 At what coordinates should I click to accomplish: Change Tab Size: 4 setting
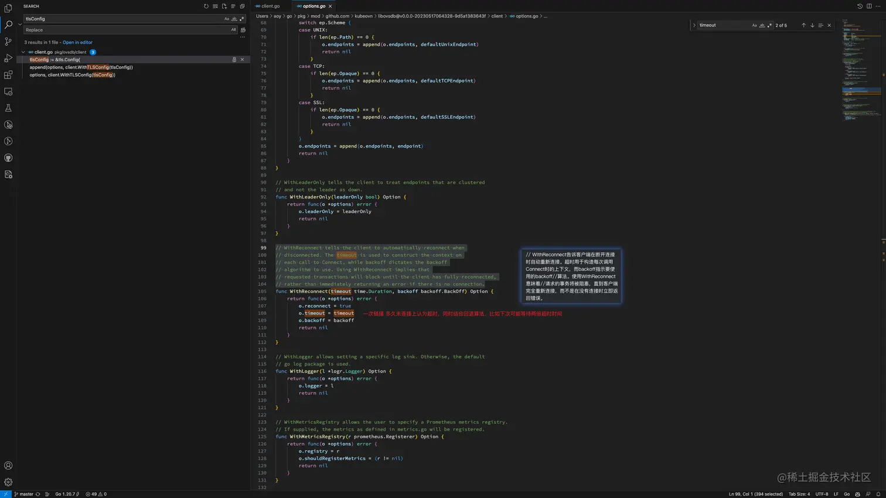(799, 494)
